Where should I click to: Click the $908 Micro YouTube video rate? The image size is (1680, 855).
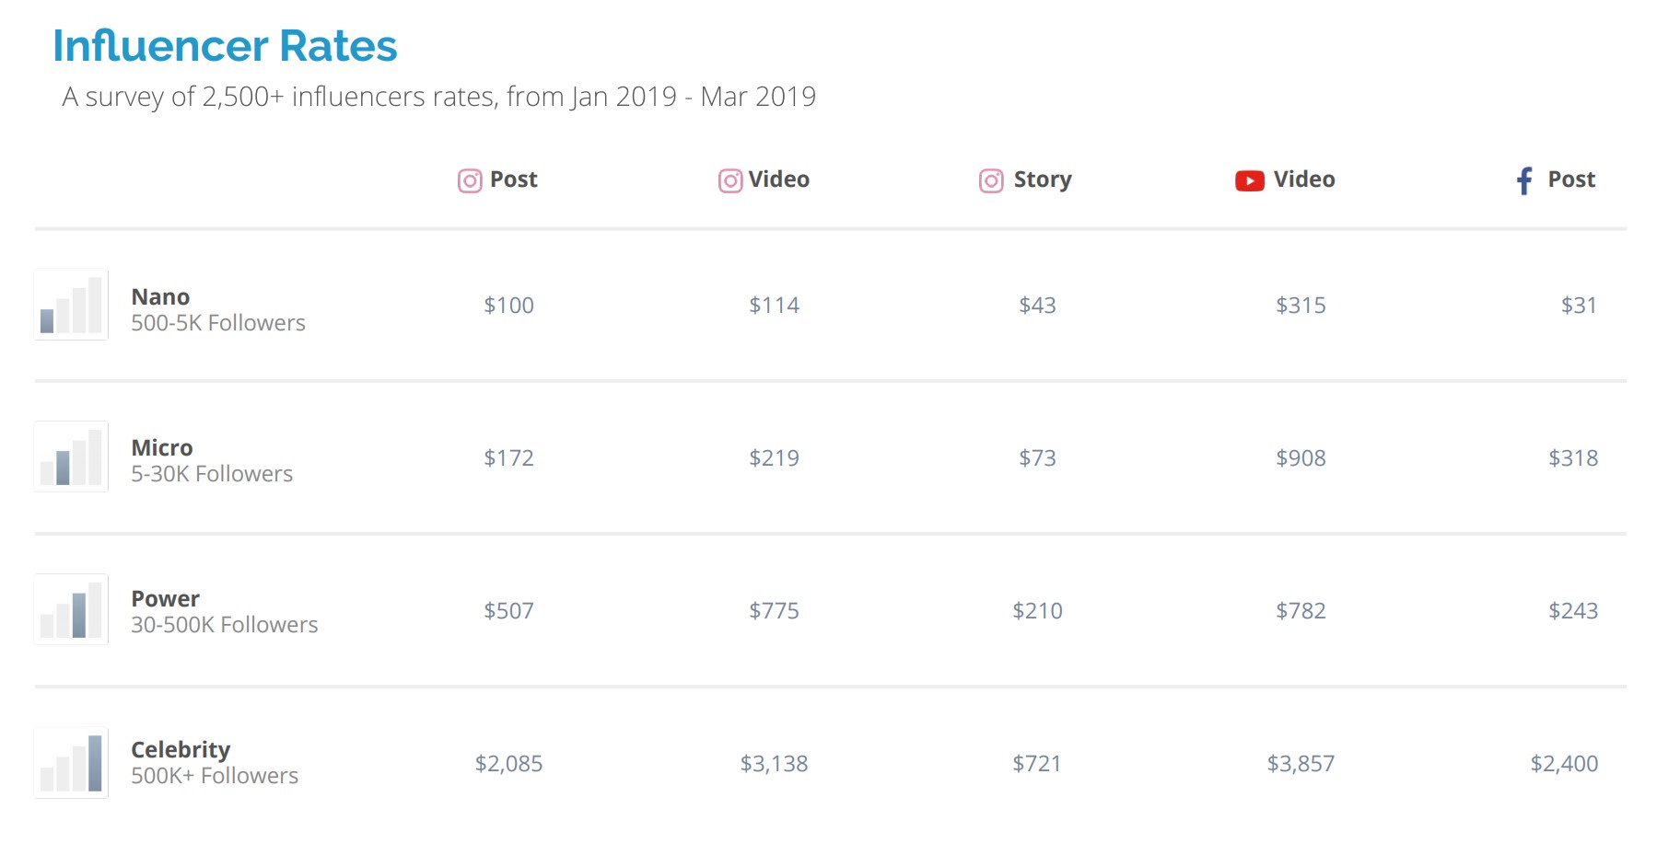point(1301,458)
